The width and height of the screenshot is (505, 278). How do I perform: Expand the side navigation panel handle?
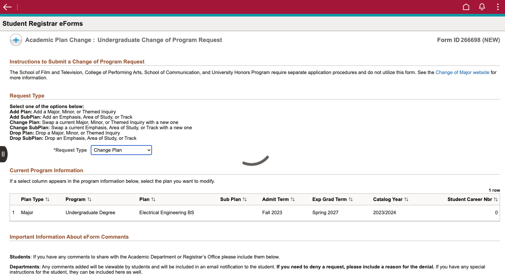point(3,154)
